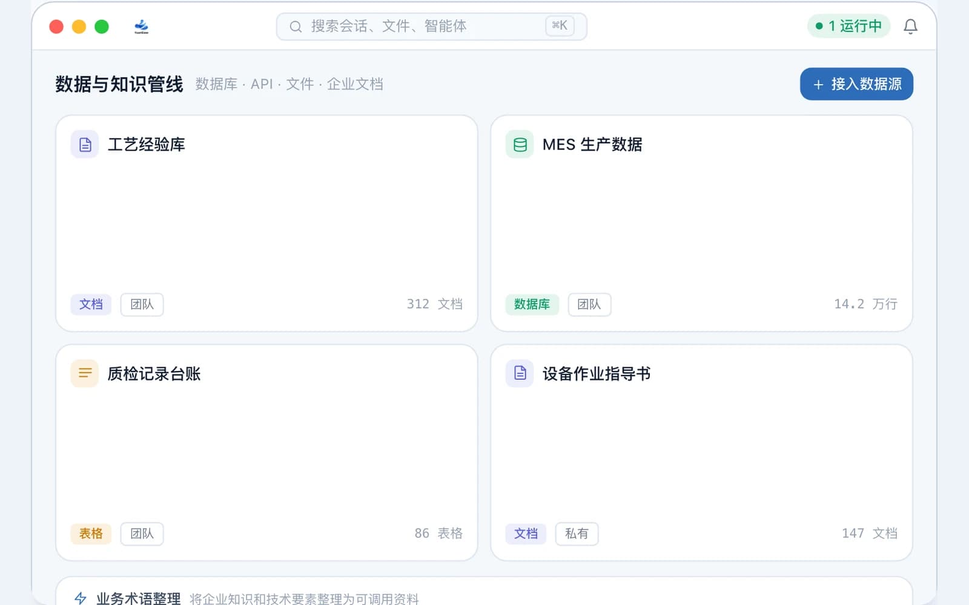969x605 pixels.
Task: Open the notifications bell
Action: point(910,26)
